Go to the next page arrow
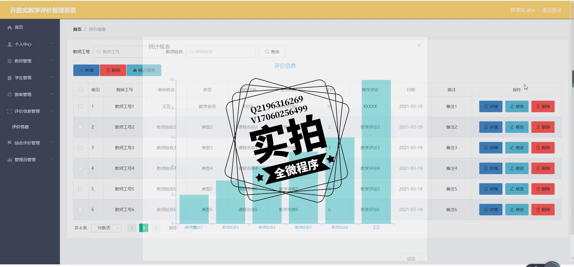Screen dimensions: 574x267 (156, 228)
